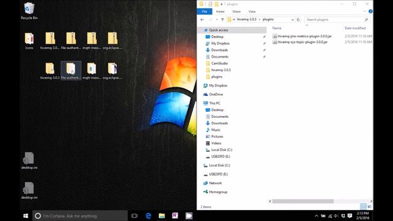The height and width of the screenshot is (221, 393).
Task: Open recent locations dropdown arrow
Action: 217,20
